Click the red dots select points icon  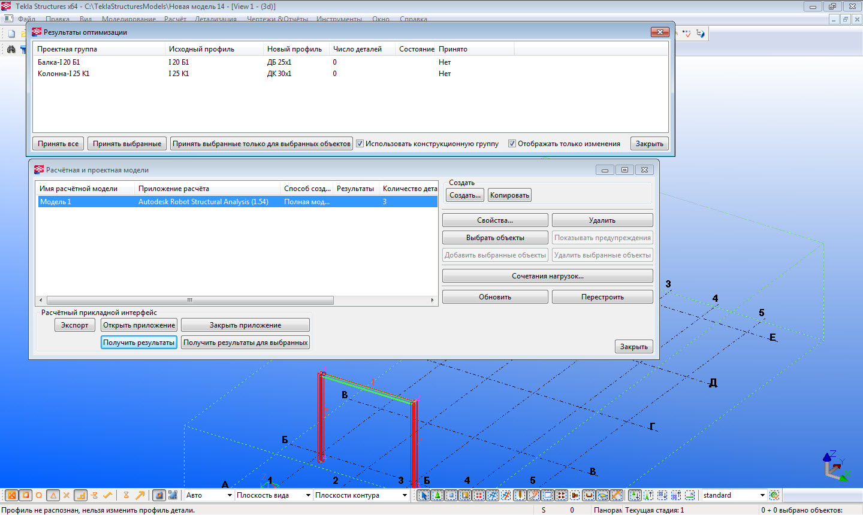click(478, 495)
